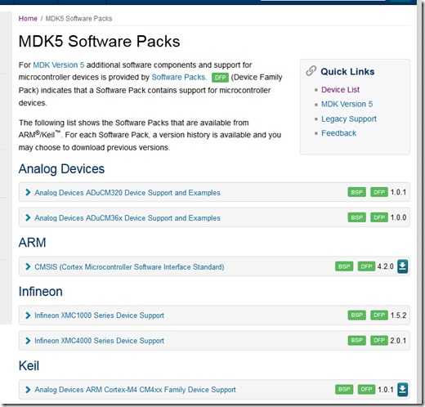
Task: Click version 1.0.1 on ADuCM320 row
Action: (x=398, y=192)
